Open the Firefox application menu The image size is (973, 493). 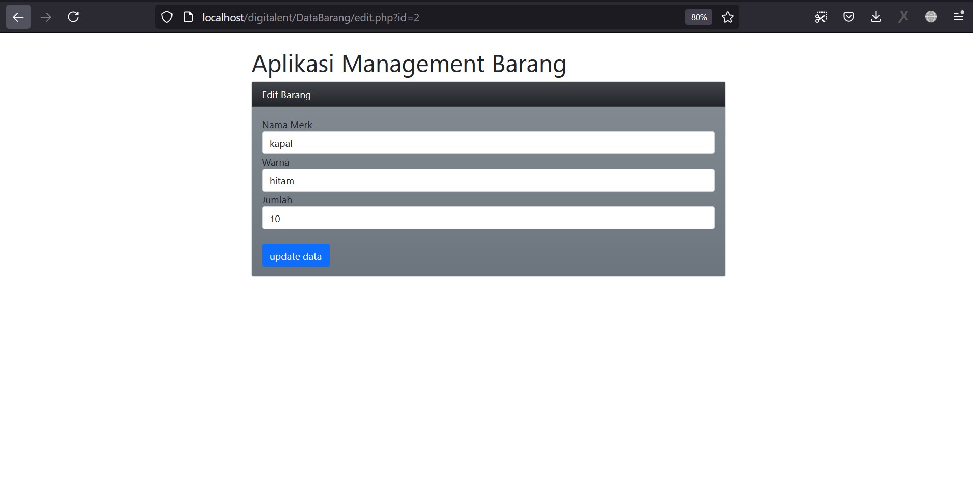pos(959,17)
